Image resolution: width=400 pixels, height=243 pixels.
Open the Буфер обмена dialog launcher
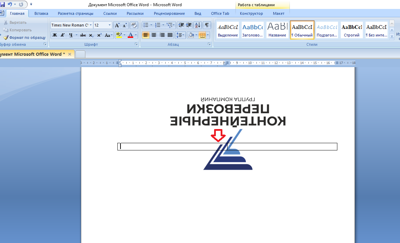pos(45,44)
